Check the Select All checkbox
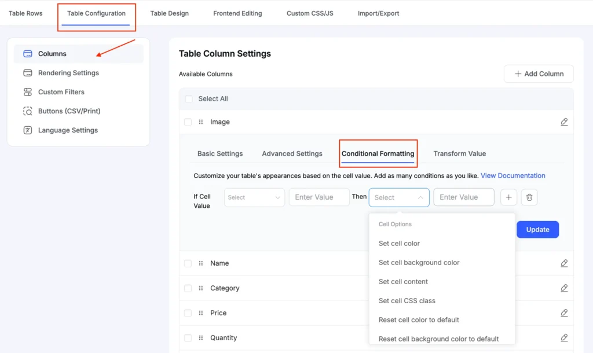 click(x=189, y=99)
